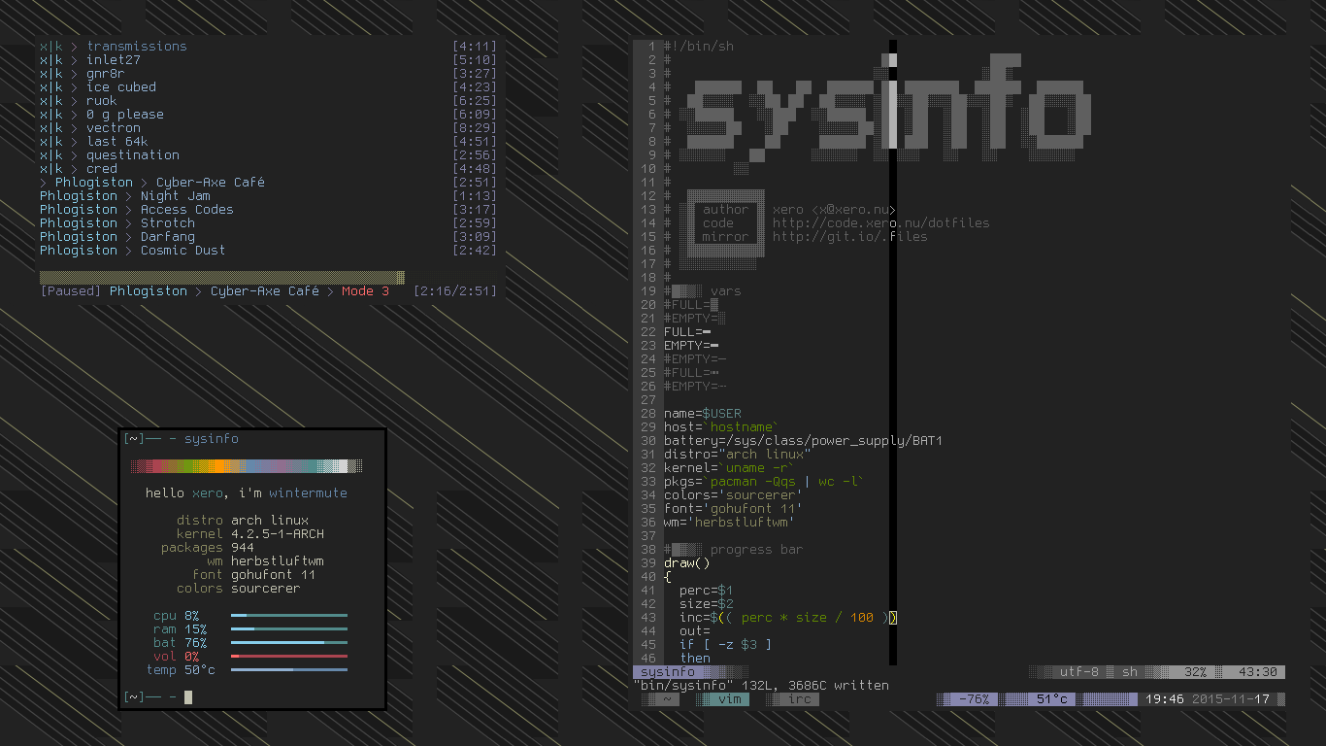
Task: Click the orange swatch in color bar
Action: point(214,466)
